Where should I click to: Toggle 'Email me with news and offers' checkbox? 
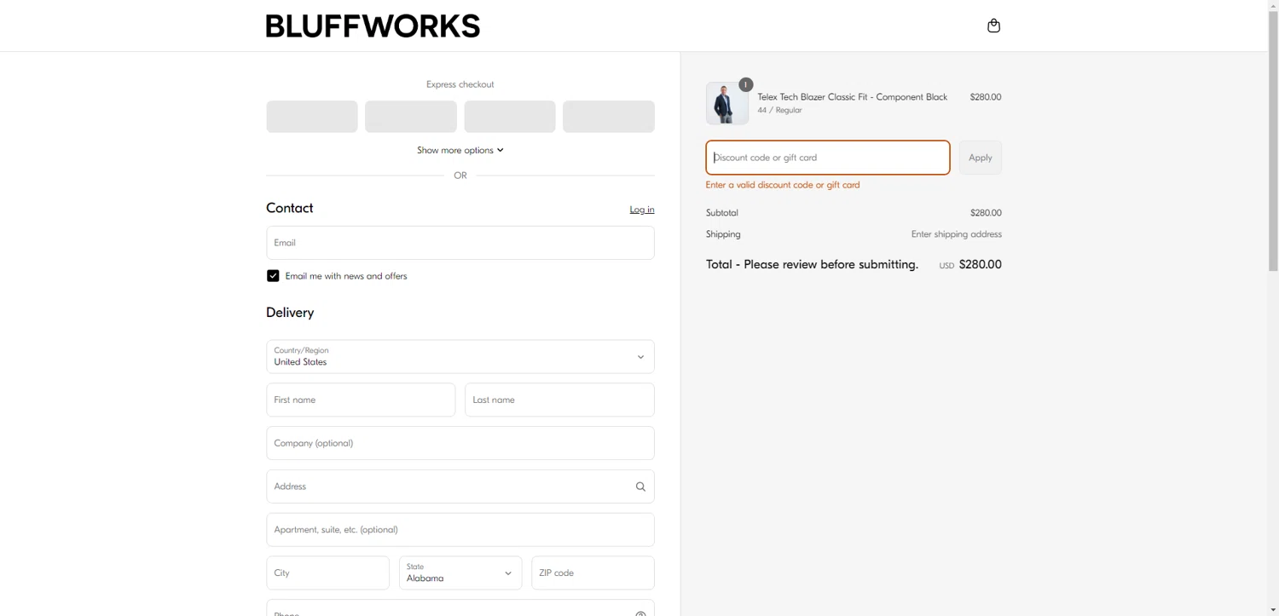click(x=273, y=276)
